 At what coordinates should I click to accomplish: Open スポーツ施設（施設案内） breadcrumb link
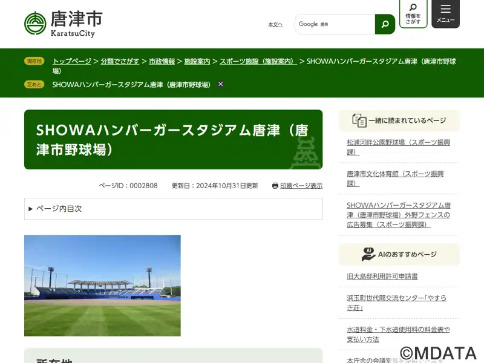258,61
